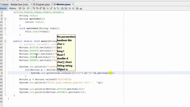Click the highlighted parentheses after m.getJudul
This screenshot has width=190, height=107.
(110, 73)
